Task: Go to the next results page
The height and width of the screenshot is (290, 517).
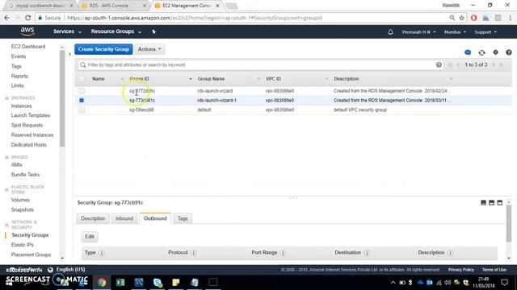Action: [x=494, y=64]
